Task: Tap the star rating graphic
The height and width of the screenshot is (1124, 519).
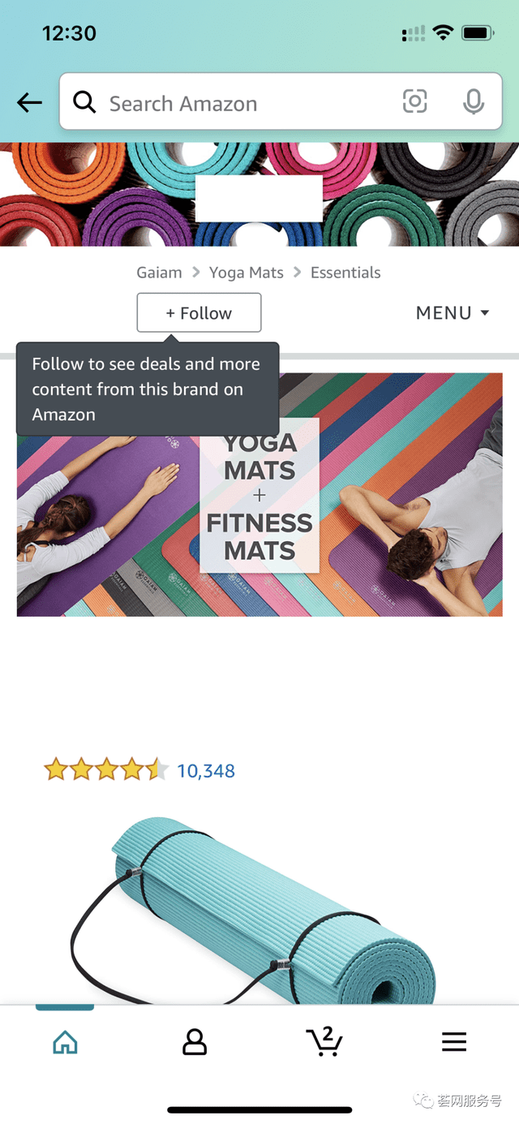Action: (105, 769)
